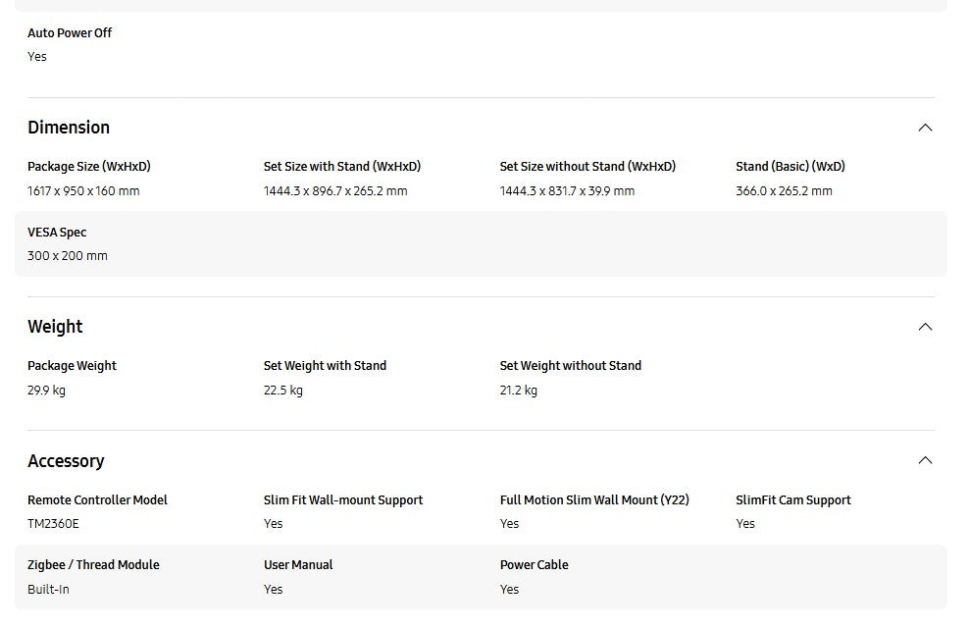The image size is (969, 628).
Task: Click the 22.5 kg weight value
Action: coord(283,391)
